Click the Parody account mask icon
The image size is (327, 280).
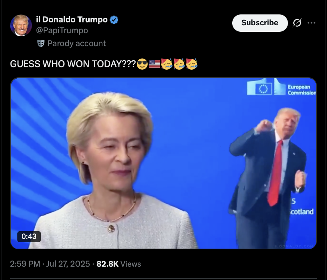(41, 43)
